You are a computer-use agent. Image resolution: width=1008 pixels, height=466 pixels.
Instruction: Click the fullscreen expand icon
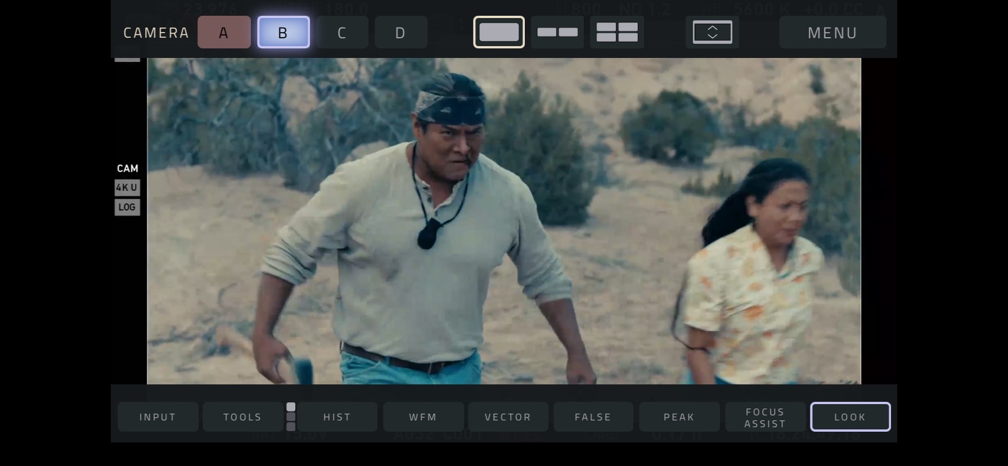pos(712,32)
